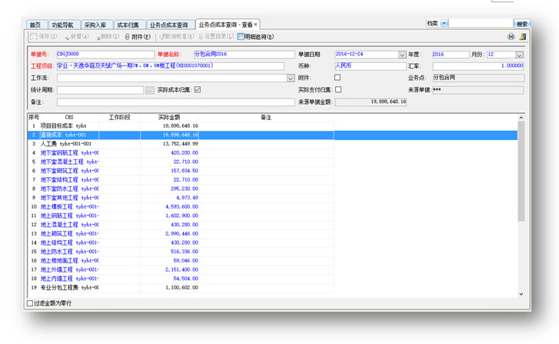Click the 统计周期 input field
The height and width of the screenshot is (344, 559).
pyautogui.click(x=100, y=90)
